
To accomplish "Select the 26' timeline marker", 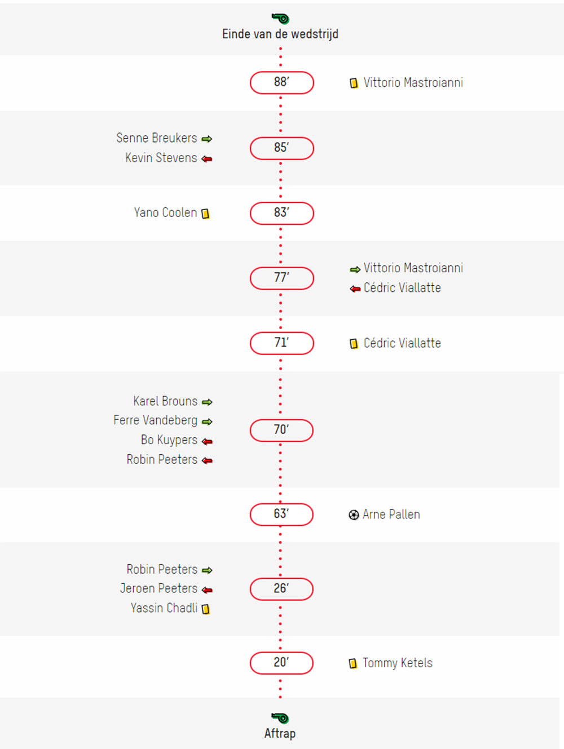I will [x=281, y=589].
